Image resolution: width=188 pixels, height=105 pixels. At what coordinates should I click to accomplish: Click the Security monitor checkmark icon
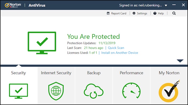(x=19, y=91)
